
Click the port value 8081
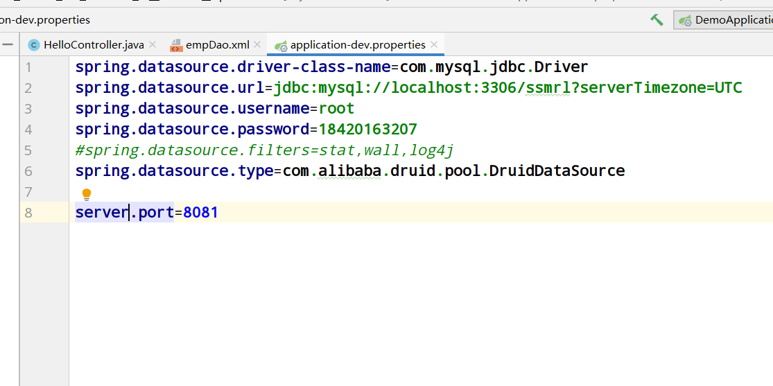point(200,213)
